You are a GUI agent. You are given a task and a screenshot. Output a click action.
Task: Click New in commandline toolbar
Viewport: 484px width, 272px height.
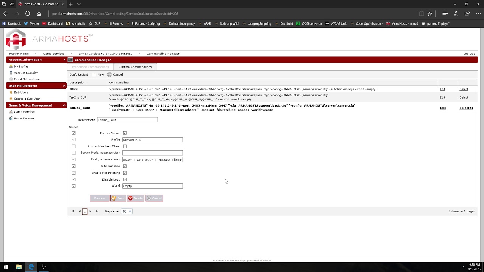click(101, 74)
